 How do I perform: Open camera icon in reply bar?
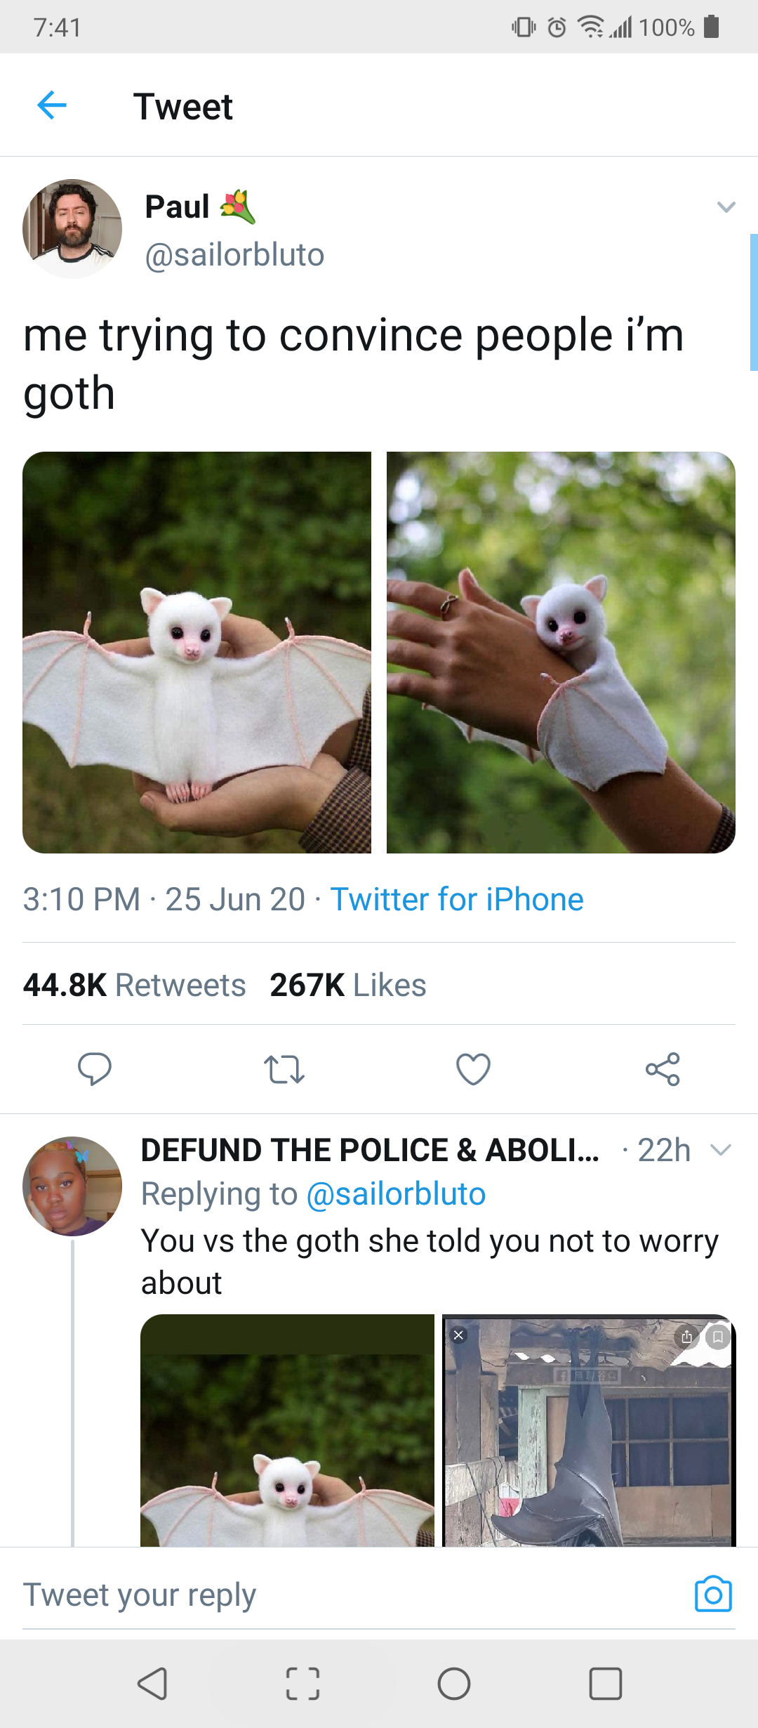[713, 1594]
